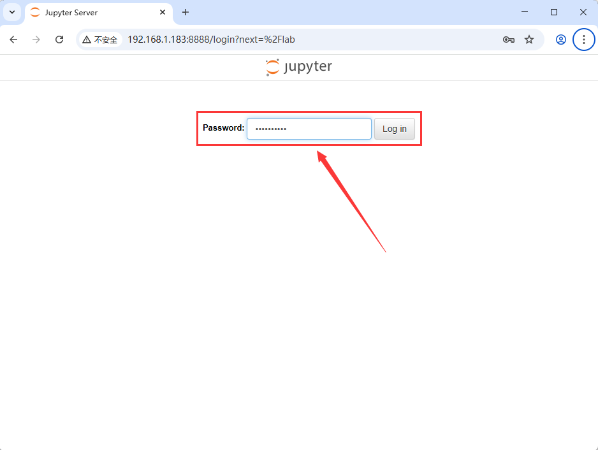
Task: Click the browser forward arrow
Action: 36,40
